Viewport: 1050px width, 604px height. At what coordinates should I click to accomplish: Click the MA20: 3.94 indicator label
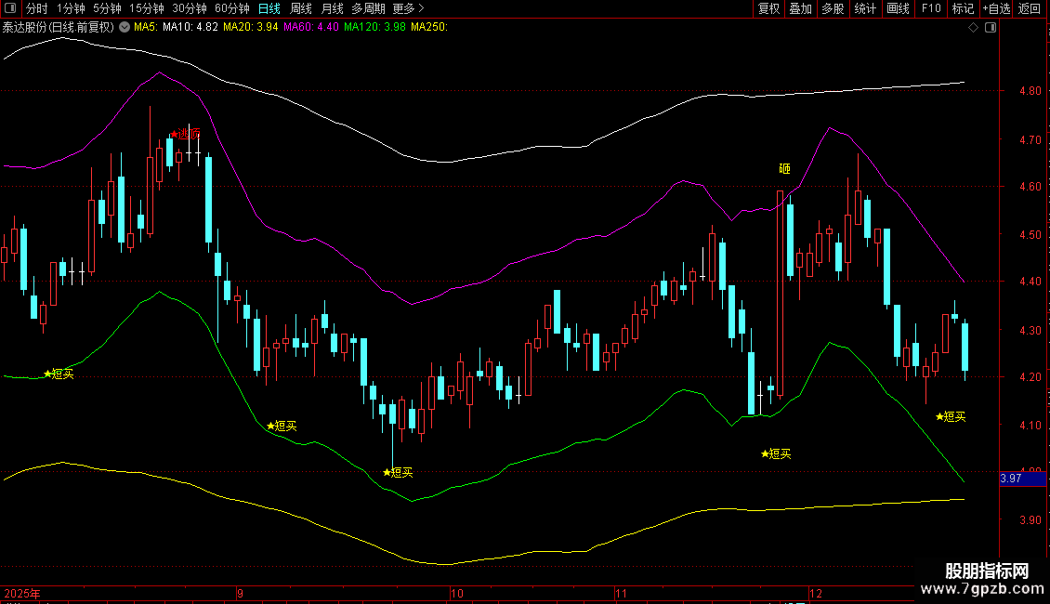coord(251,27)
